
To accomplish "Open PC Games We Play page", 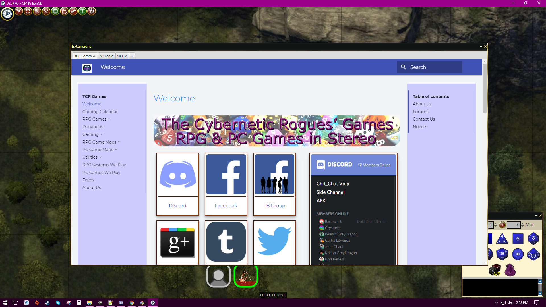I will (101, 173).
